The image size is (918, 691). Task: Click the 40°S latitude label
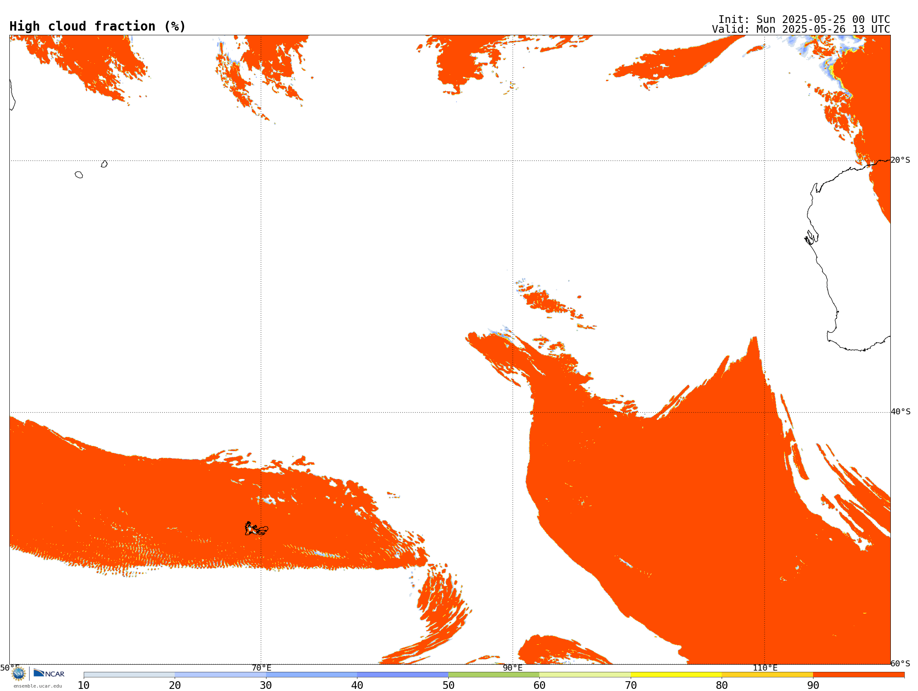[x=901, y=412]
